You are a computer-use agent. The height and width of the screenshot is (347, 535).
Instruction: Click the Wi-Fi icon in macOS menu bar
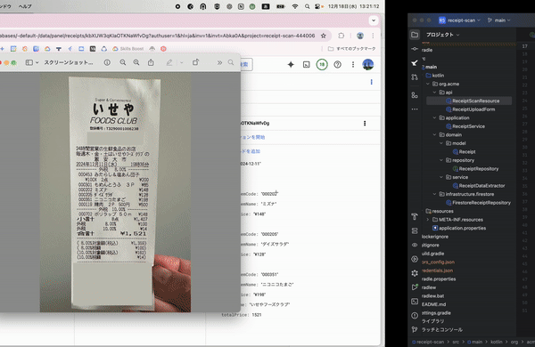295,6
